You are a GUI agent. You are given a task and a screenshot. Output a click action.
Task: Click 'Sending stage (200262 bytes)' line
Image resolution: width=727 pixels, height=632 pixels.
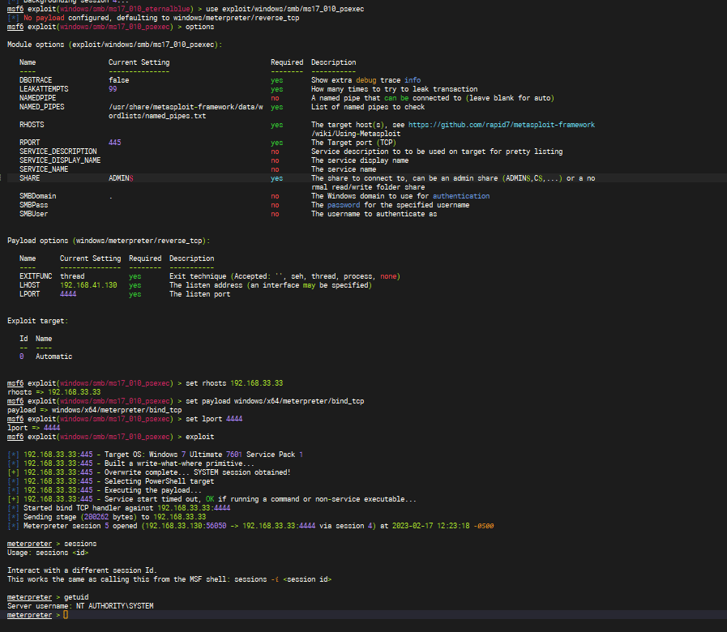click(x=107, y=517)
